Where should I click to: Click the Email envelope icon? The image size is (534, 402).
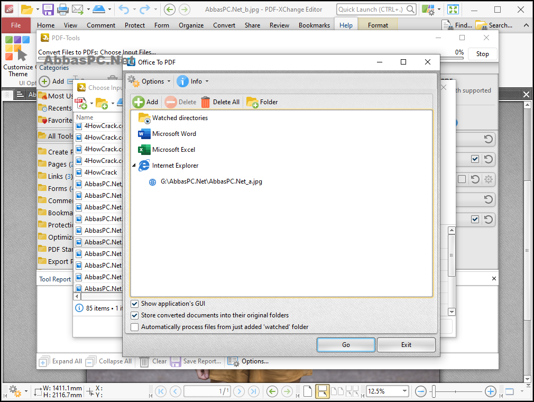(x=78, y=10)
